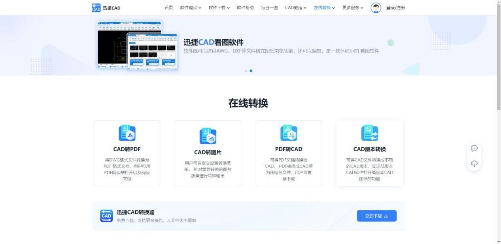Viewport: 501px width, 244px height.
Task: Click the 立即下载 button
Action: (x=376, y=216)
